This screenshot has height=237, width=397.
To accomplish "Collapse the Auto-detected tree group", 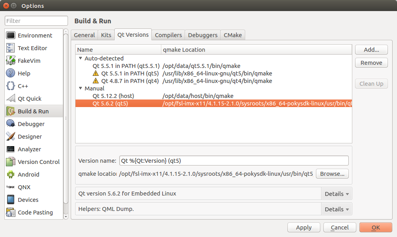I will tap(80, 58).
